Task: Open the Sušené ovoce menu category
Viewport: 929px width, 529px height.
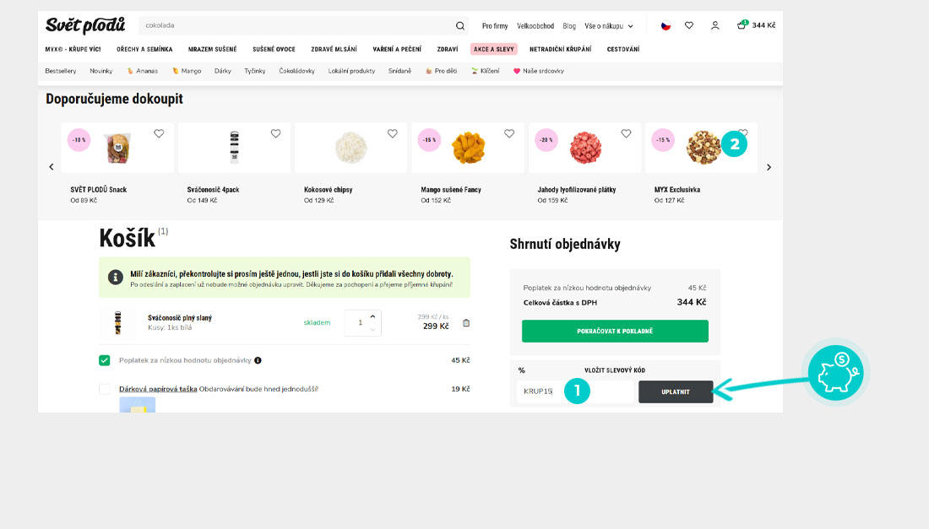Action: point(274,49)
